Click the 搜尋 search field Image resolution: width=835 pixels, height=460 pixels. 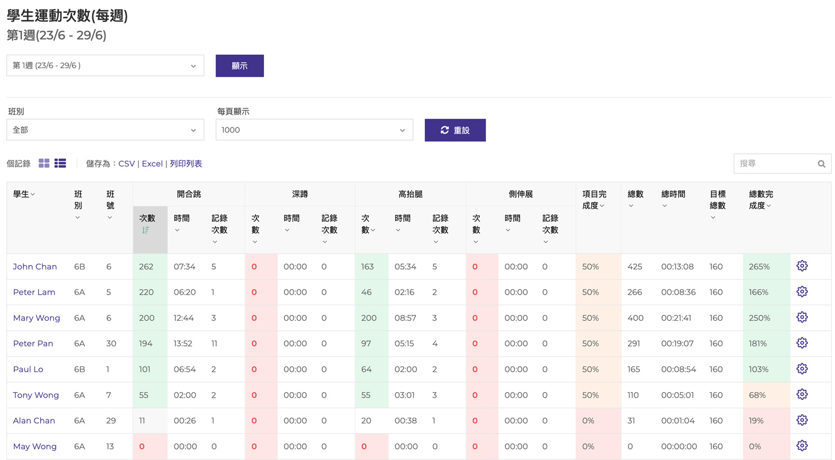[774, 164]
